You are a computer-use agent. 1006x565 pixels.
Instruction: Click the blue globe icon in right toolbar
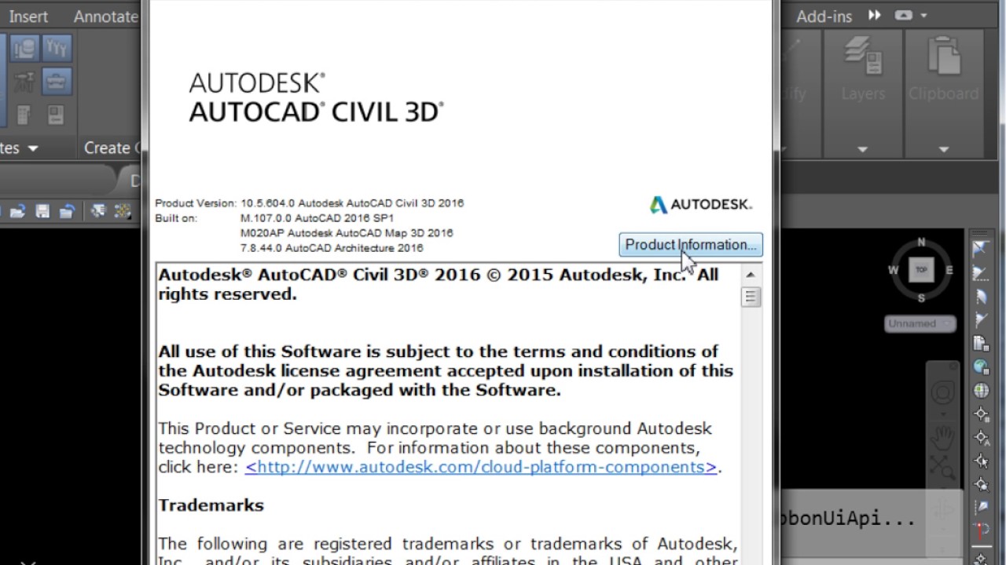pyautogui.click(x=980, y=366)
